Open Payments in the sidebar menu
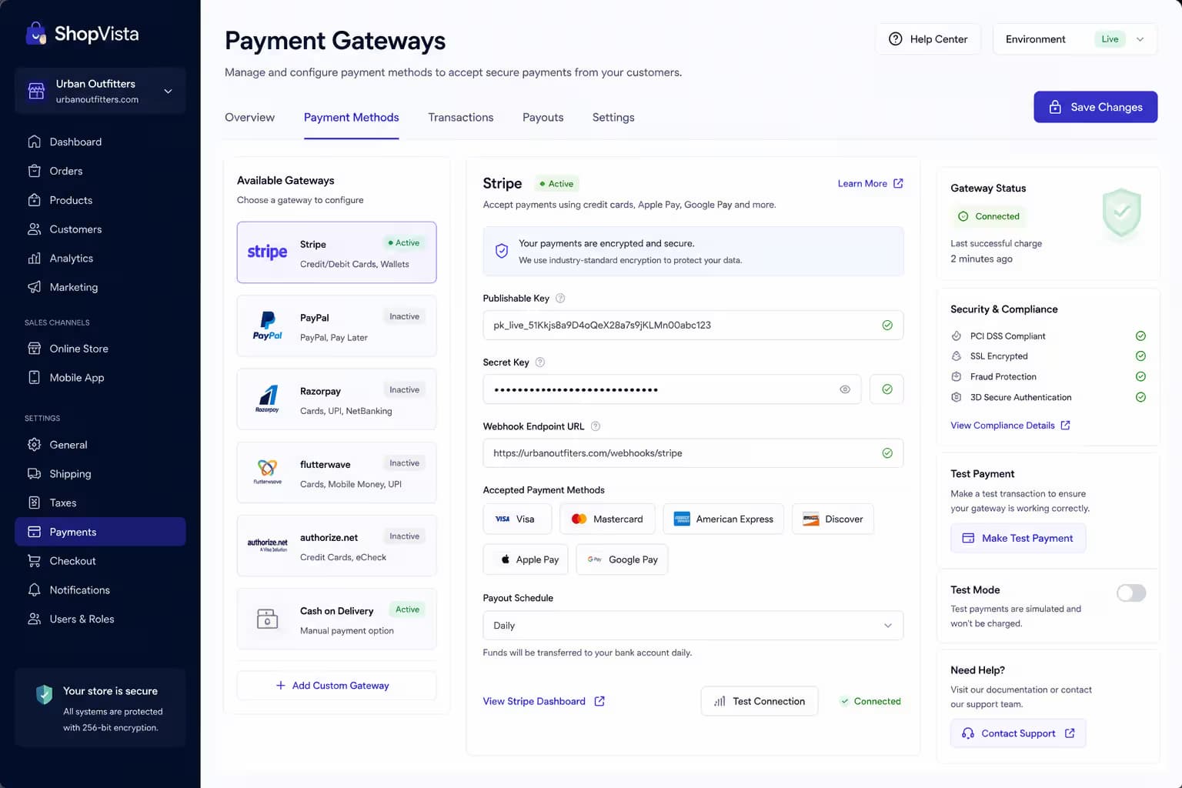The image size is (1182, 788). click(100, 532)
